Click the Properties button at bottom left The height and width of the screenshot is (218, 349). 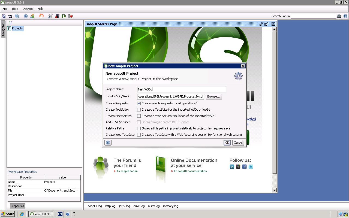[17, 206]
